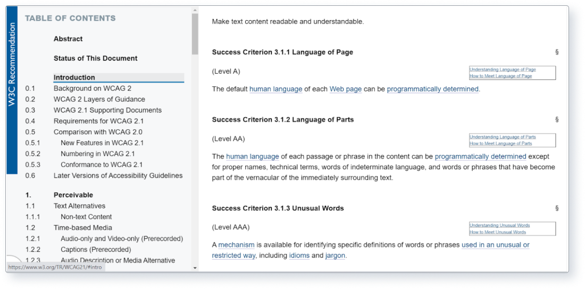Go to Status of This Document
This screenshot has height=289, width=585.
96,58
